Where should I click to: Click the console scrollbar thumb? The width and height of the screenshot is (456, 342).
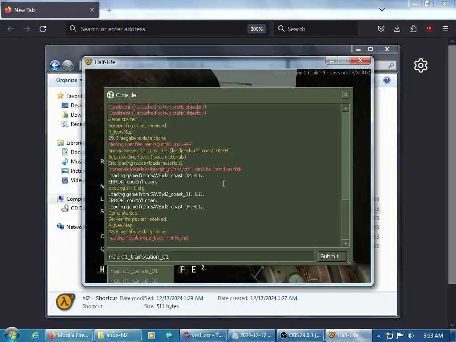click(345, 219)
